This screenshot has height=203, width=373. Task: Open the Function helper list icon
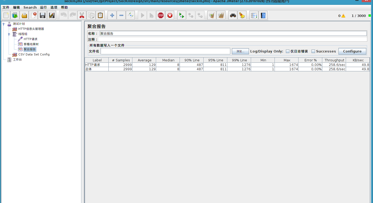(x=254, y=15)
